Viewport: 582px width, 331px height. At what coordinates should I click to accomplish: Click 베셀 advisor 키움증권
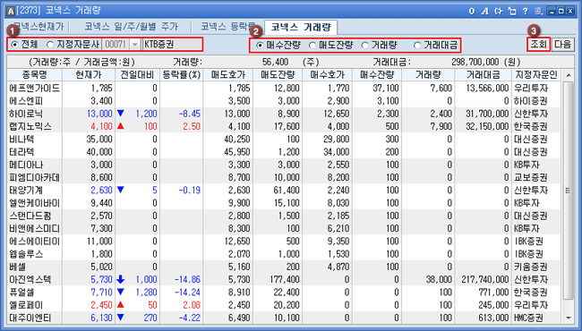coord(530,267)
